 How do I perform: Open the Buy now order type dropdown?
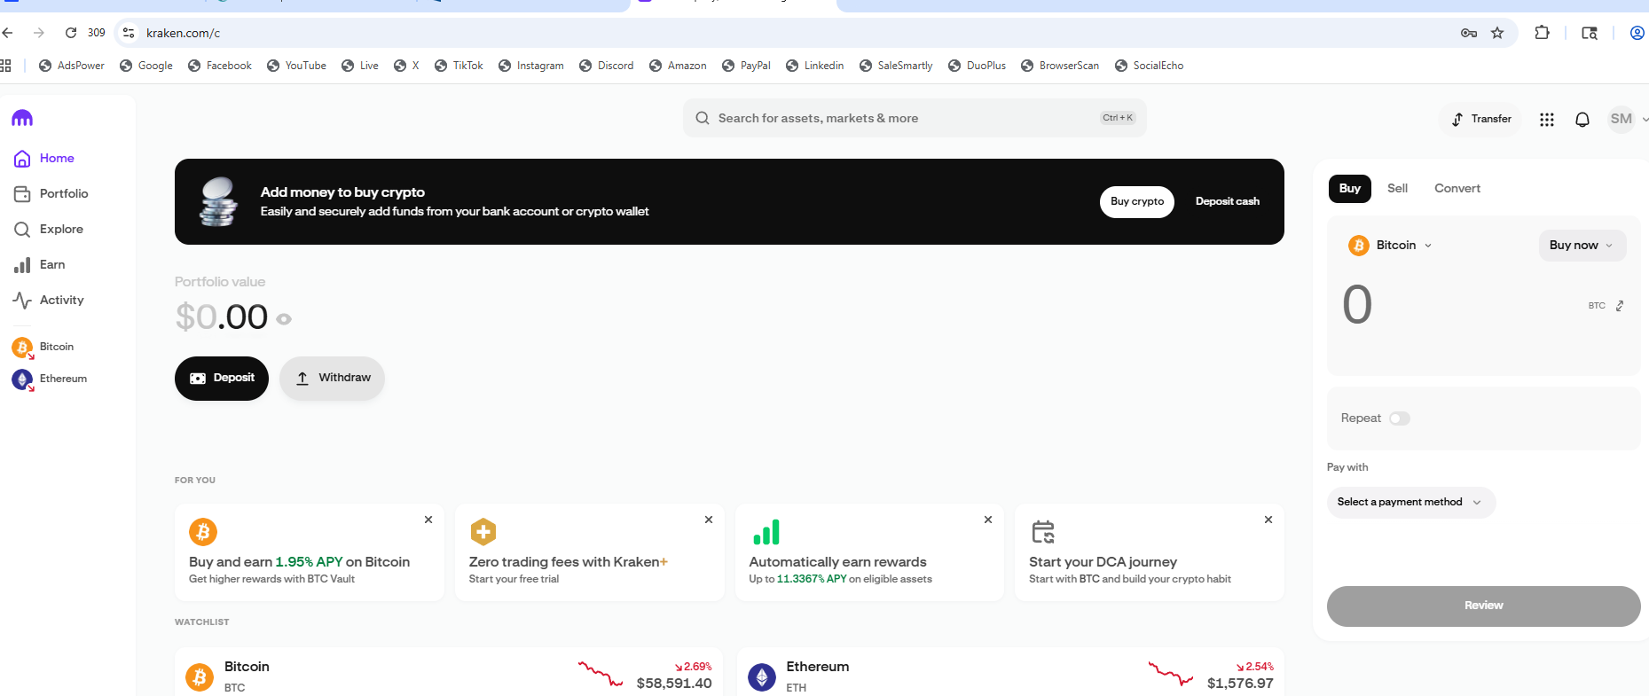pyautogui.click(x=1582, y=246)
